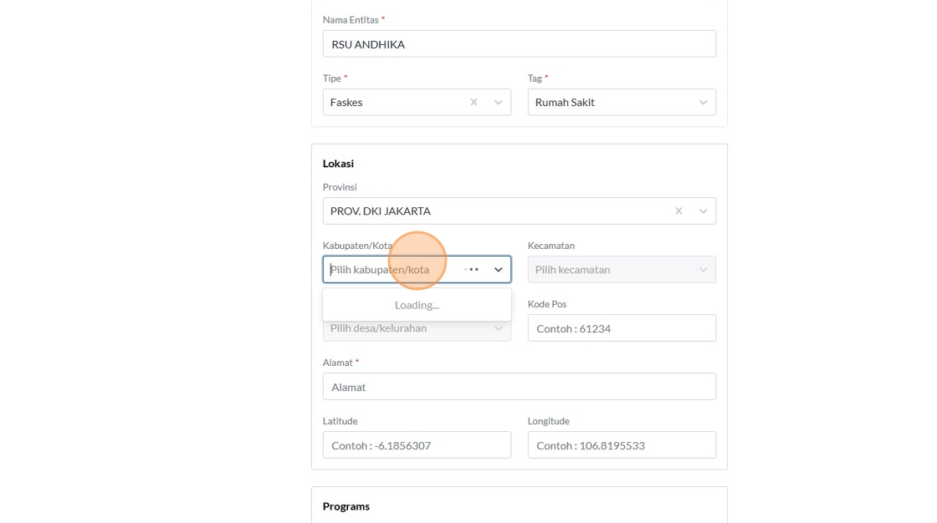The height and width of the screenshot is (523, 937).
Task: Focus the Alamat text field
Action: pyautogui.click(x=519, y=387)
